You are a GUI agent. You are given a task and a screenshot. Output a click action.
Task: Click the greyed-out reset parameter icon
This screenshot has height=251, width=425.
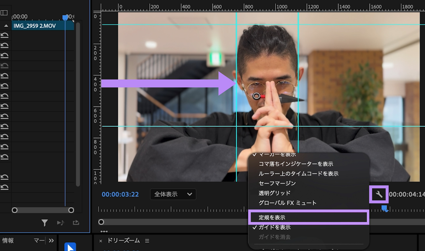(4, 66)
